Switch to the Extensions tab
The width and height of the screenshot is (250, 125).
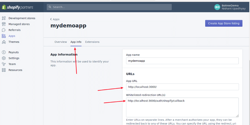pyautogui.click(x=92, y=42)
